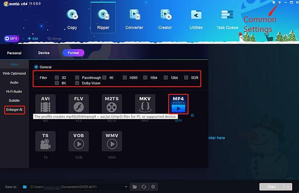Check the SDR filter checkbox
The image size is (299, 193).
[186, 77]
